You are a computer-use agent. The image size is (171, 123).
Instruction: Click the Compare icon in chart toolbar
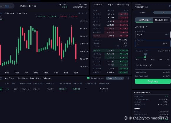[6, 13]
